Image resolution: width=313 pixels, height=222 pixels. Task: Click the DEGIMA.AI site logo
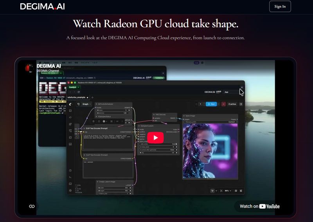pos(42,6)
